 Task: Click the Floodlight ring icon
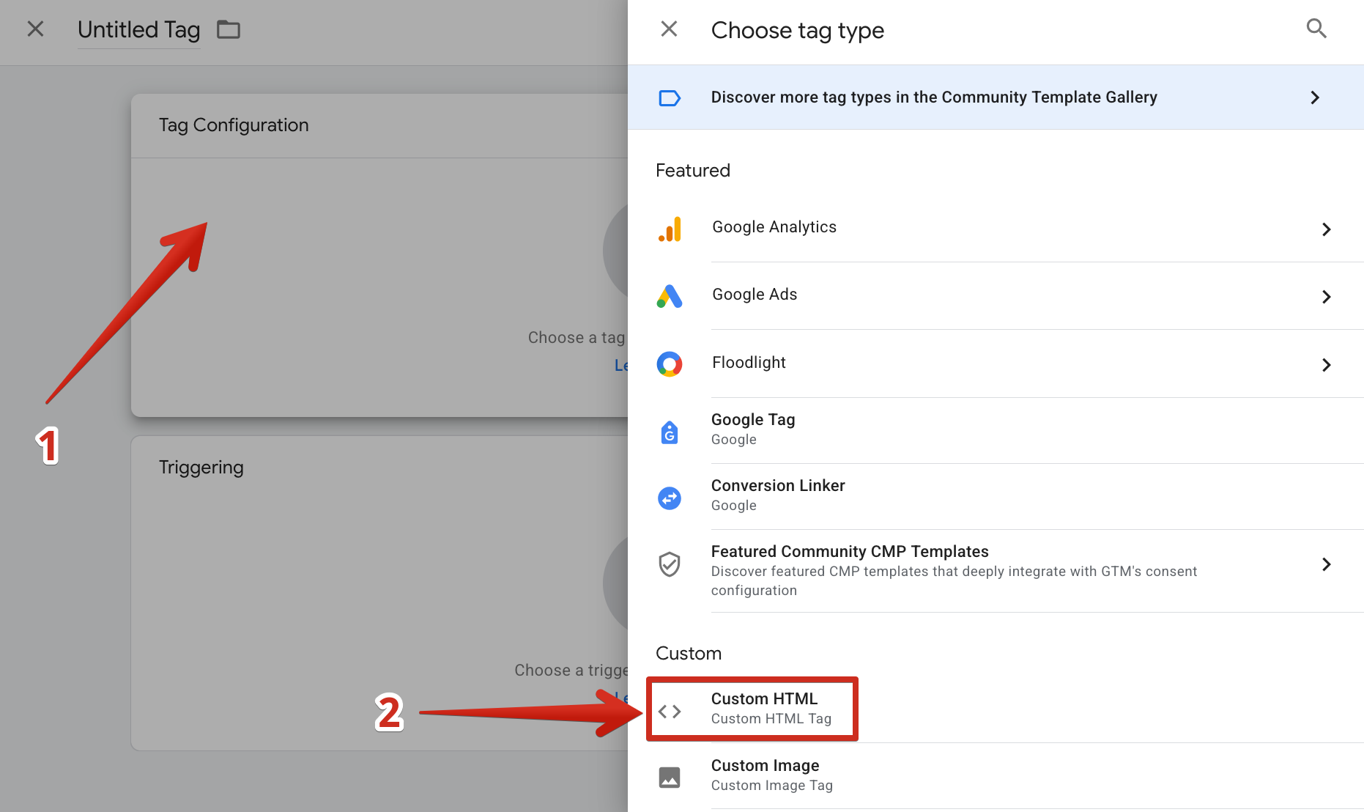coord(670,364)
